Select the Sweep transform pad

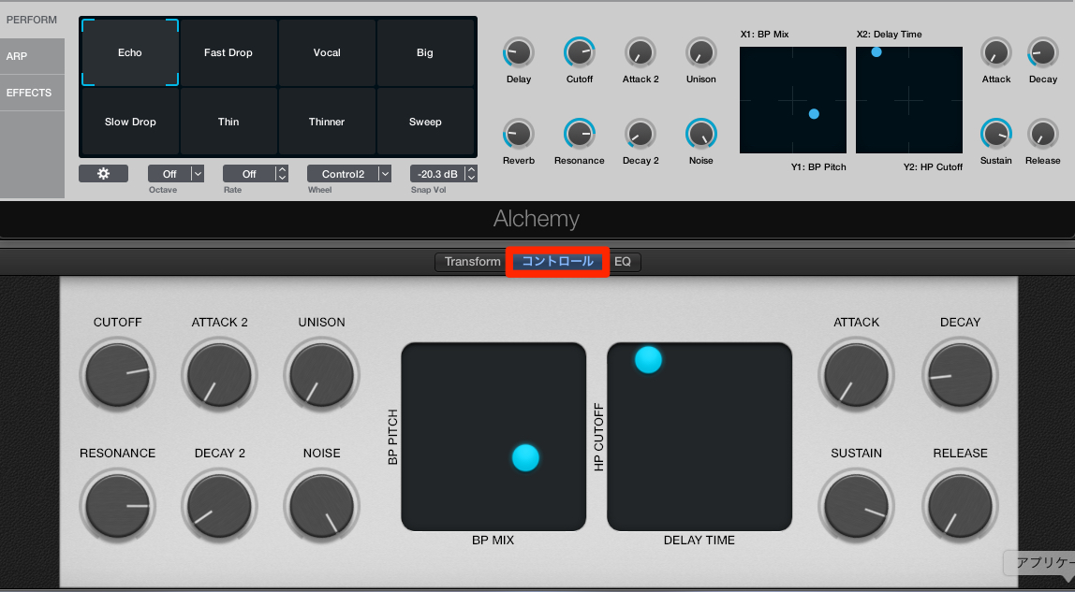(425, 122)
